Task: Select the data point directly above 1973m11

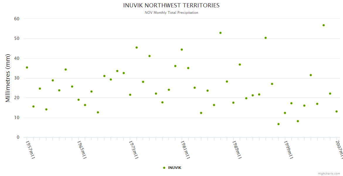Action: pyautogui.click(x=130, y=95)
